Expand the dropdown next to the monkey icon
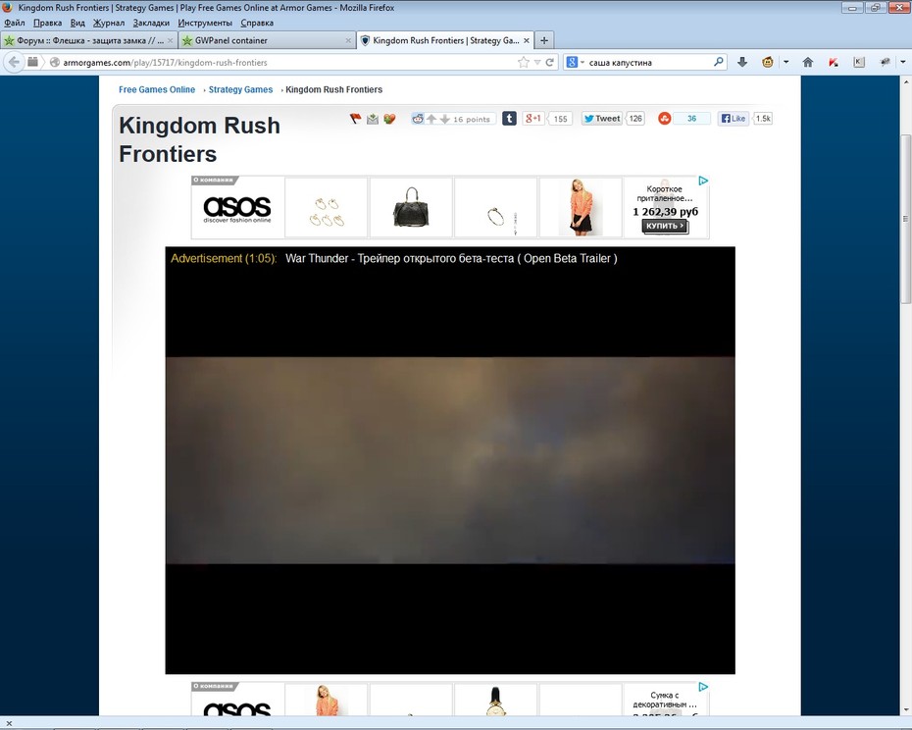 point(785,62)
